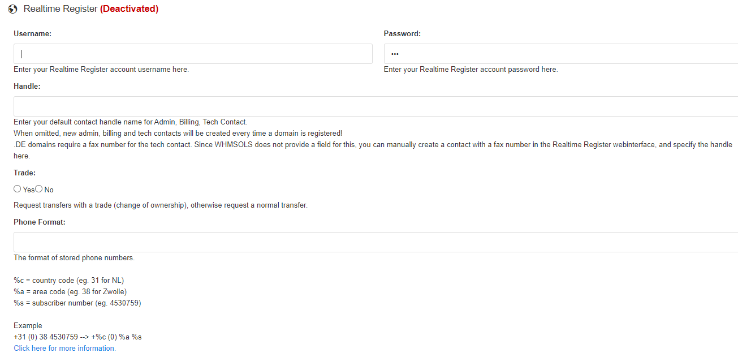Click the Phone Format section label

(40, 222)
